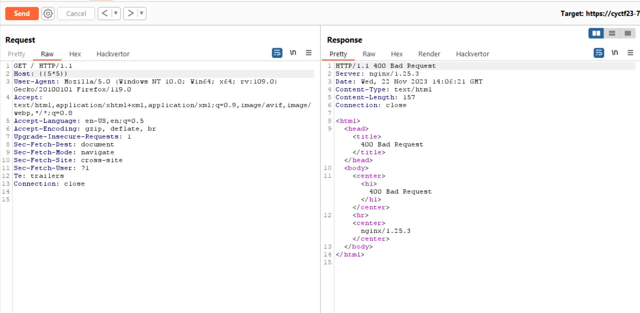
Task: Switch Response view to Raw tab
Action: [x=369, y=54]
